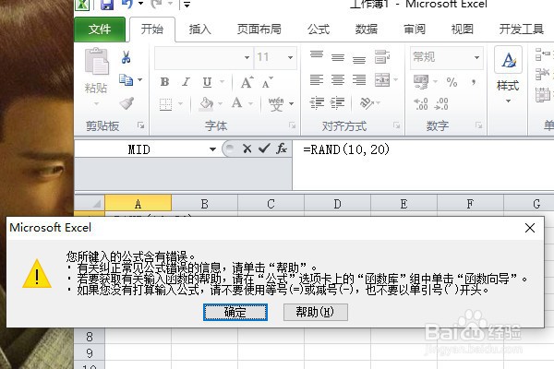Click the Decrease Decimal icon
Screen dimensions: 554x369
pos(441,104)
